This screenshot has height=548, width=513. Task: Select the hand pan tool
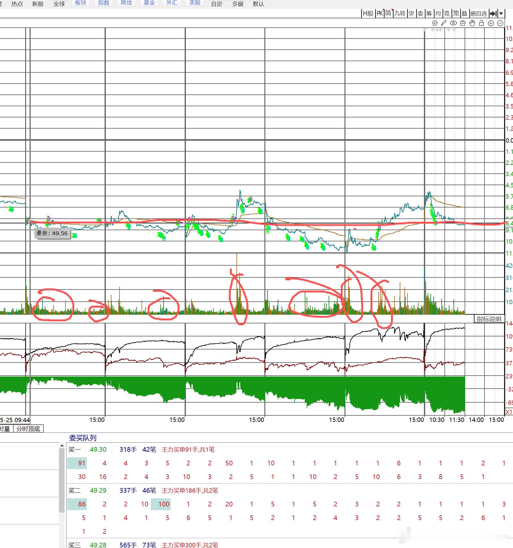tap(472, 23)
